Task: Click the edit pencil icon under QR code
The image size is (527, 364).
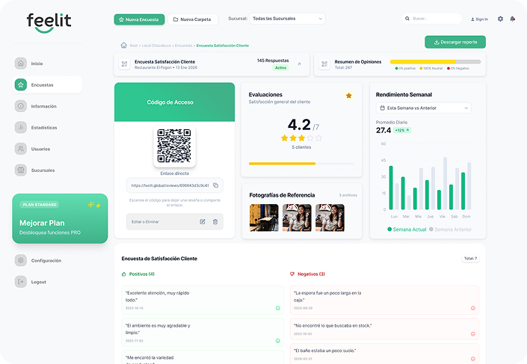Action: [203, 221]
